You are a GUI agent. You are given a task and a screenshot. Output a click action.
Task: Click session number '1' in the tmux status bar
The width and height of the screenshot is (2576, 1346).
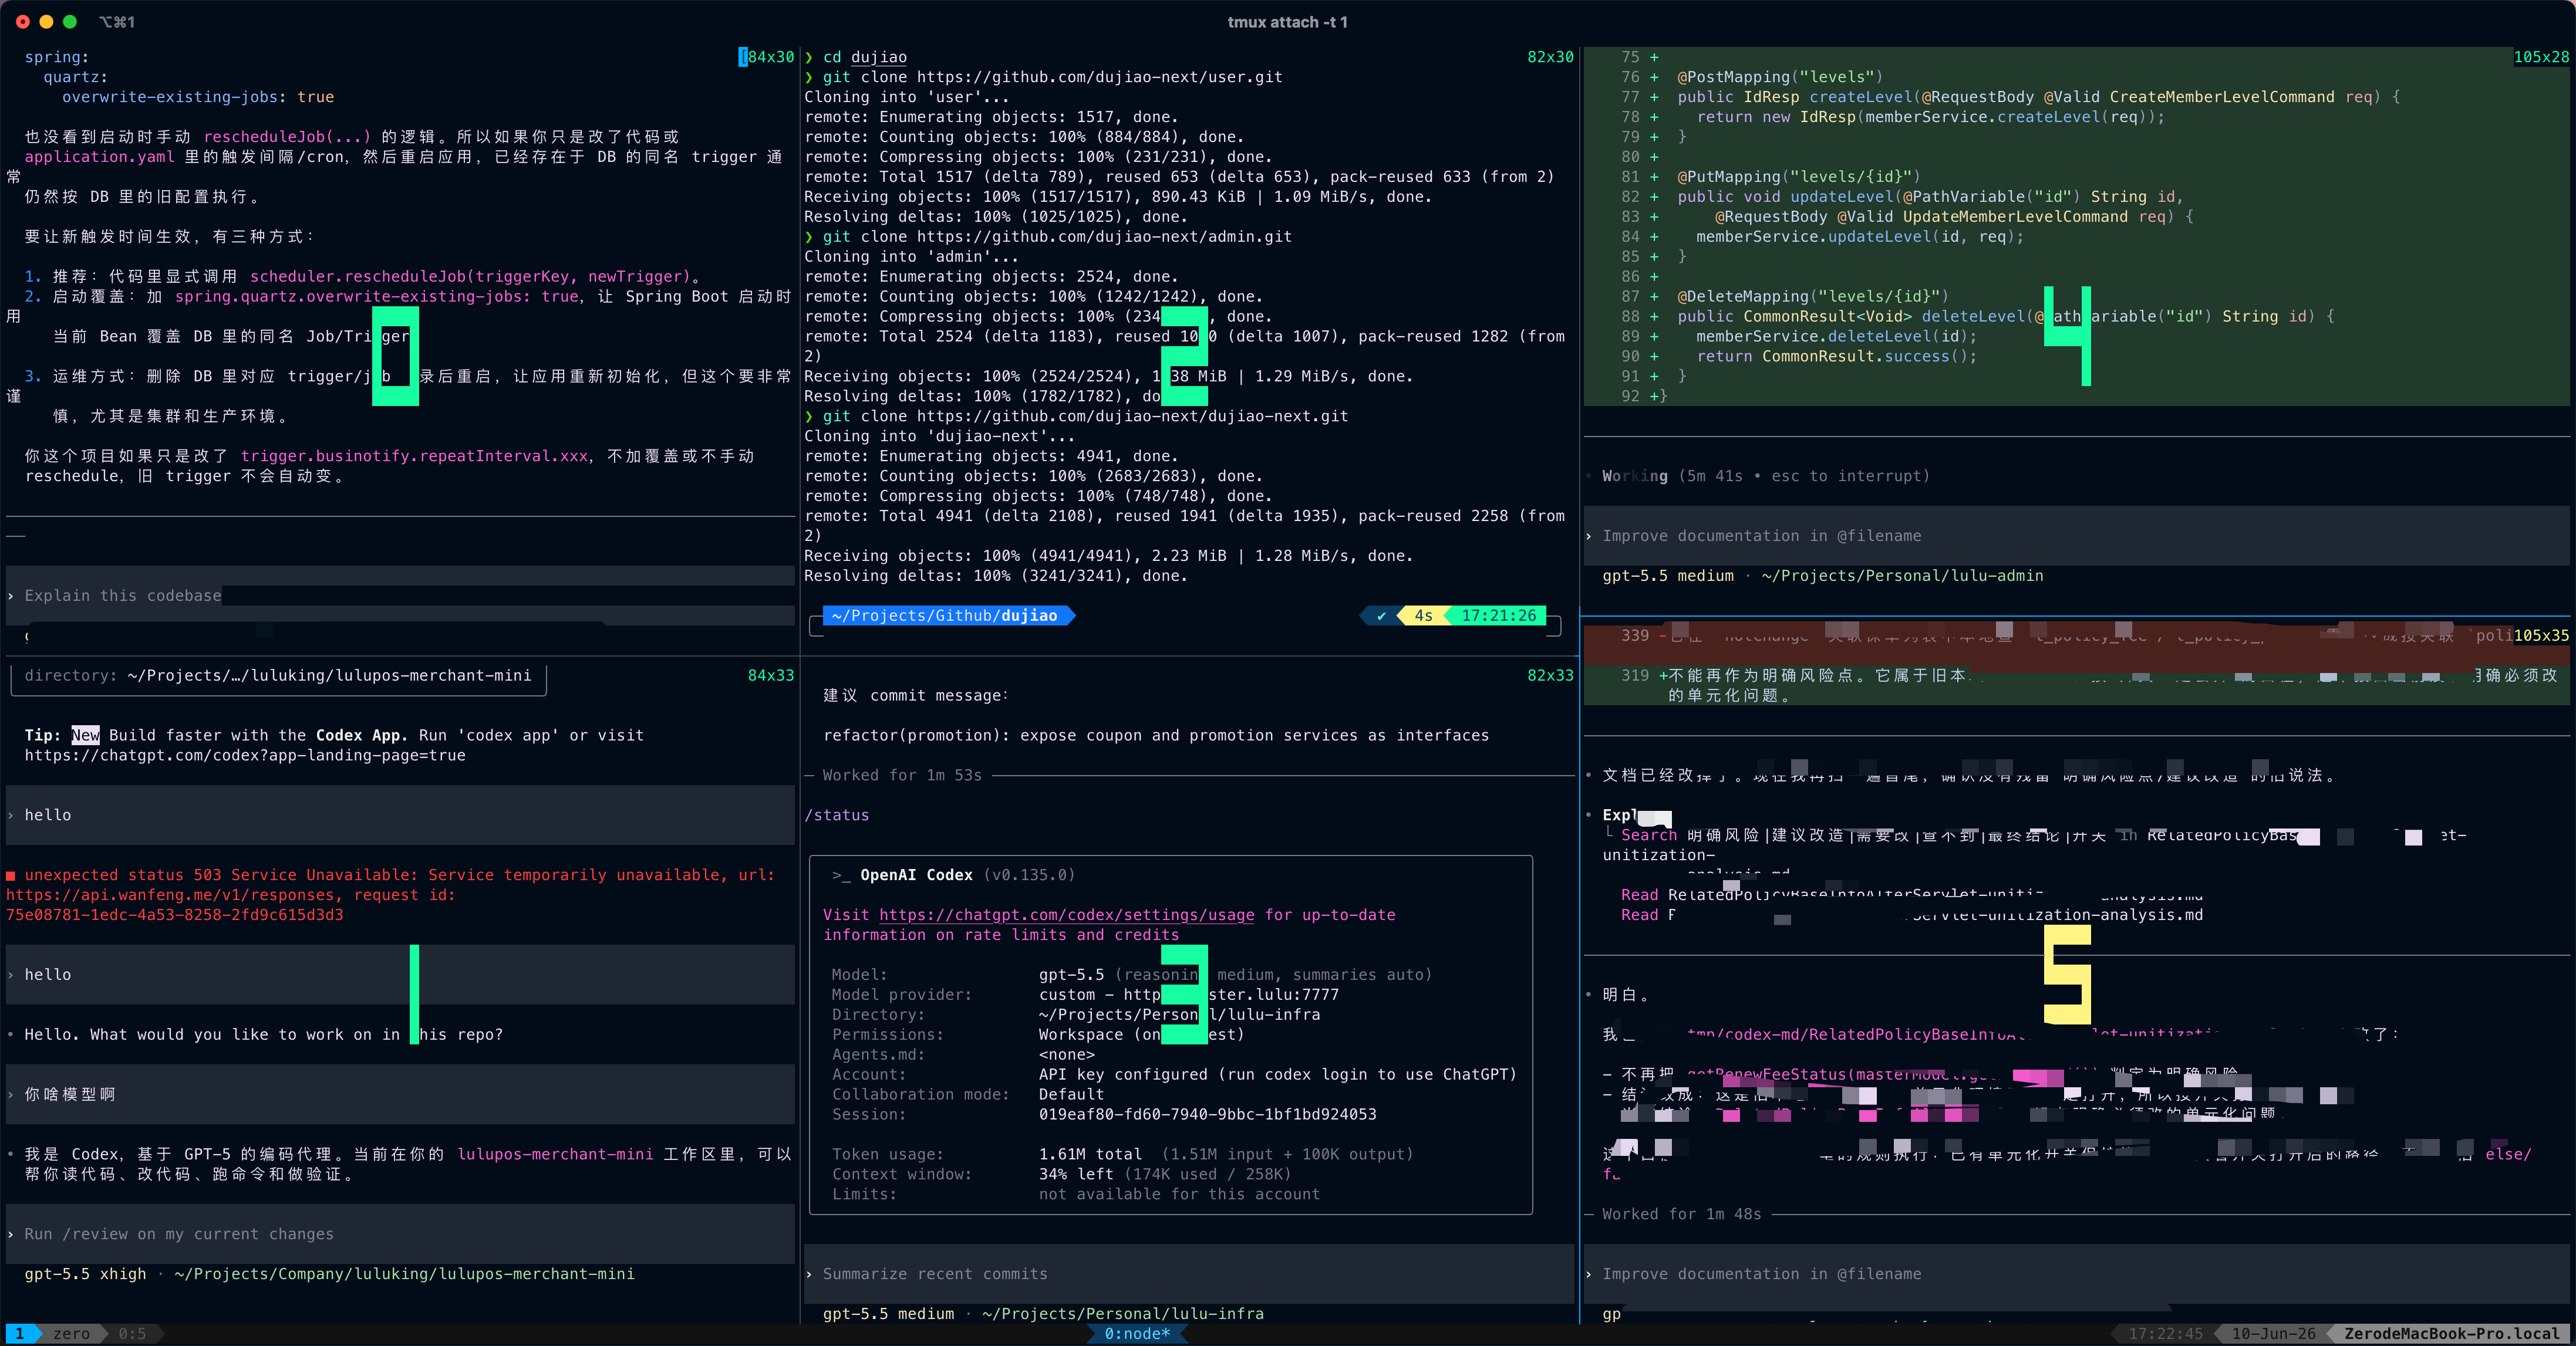click(19, 1334)
